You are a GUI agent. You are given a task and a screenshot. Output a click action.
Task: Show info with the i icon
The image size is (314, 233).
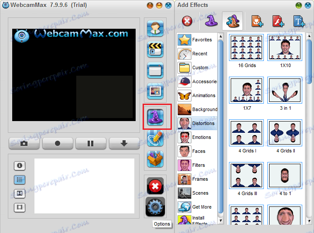[x=20, y=165]
